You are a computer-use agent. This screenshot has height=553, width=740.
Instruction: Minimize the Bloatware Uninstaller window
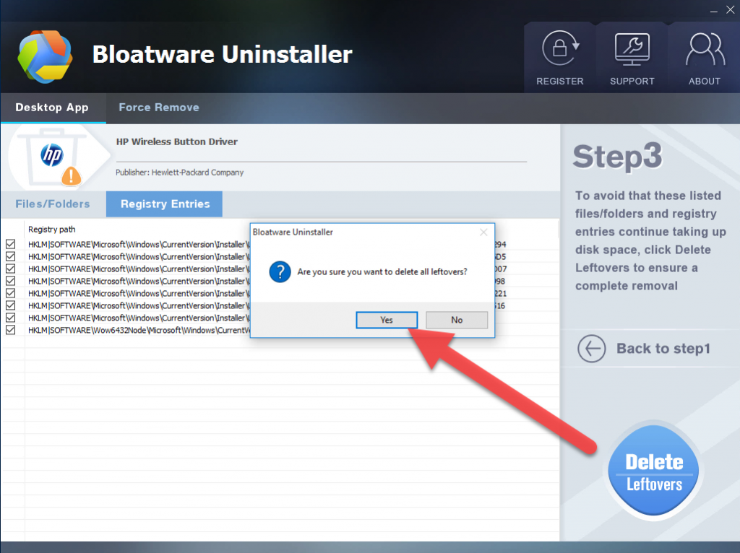coord(713,10)
